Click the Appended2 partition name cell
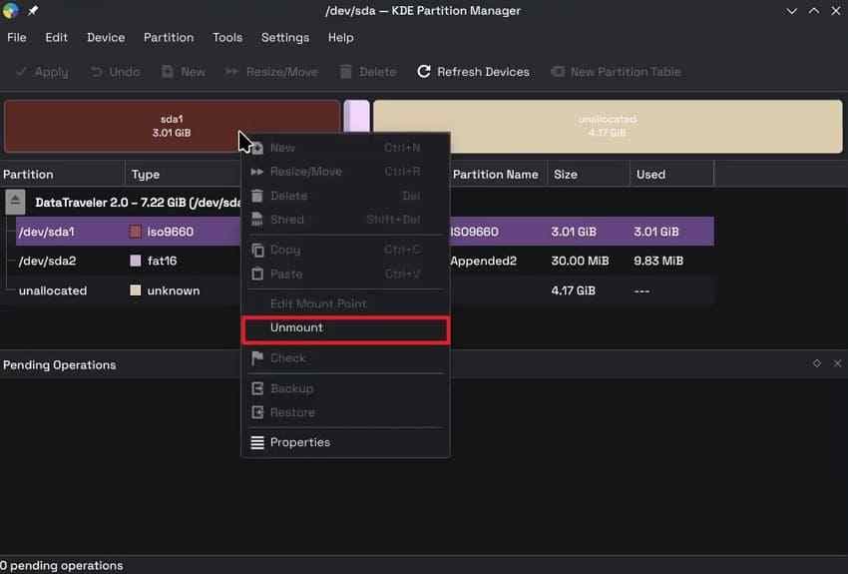The image size is (848, 574). [x=484, y=261]
